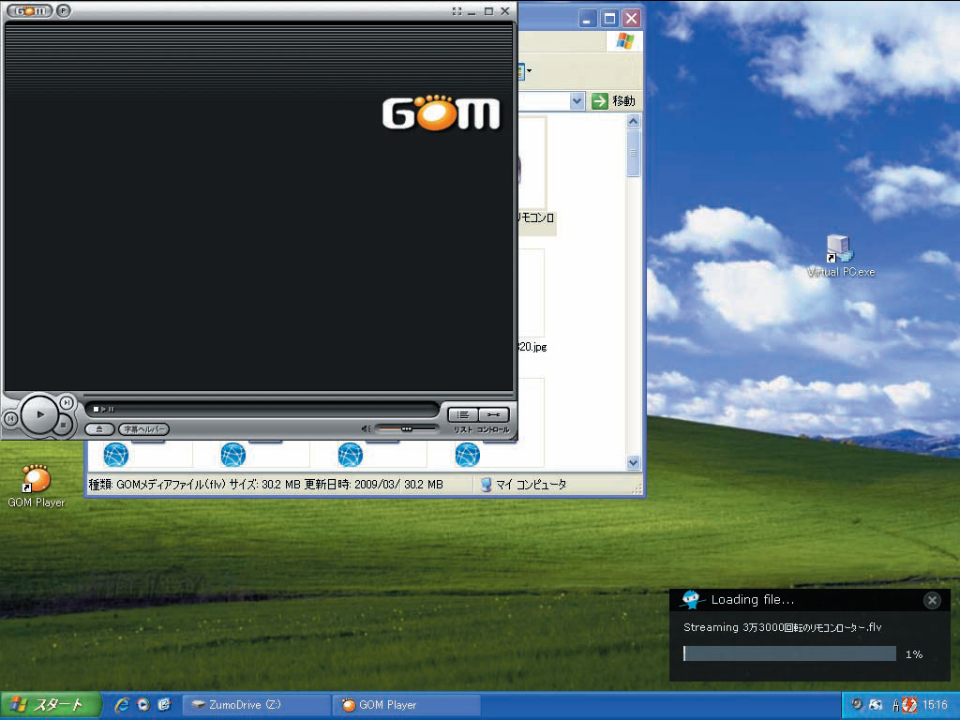Switch to GOM Player taskbar button
This screenshot has width=960, height=720.
point(407,705)
